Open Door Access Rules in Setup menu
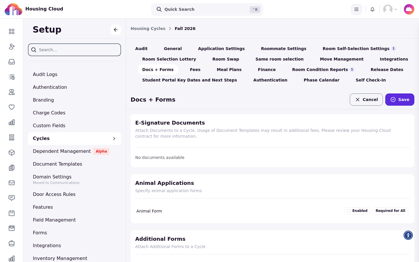This screenshot has height=262, width=419. coord(74,194)
